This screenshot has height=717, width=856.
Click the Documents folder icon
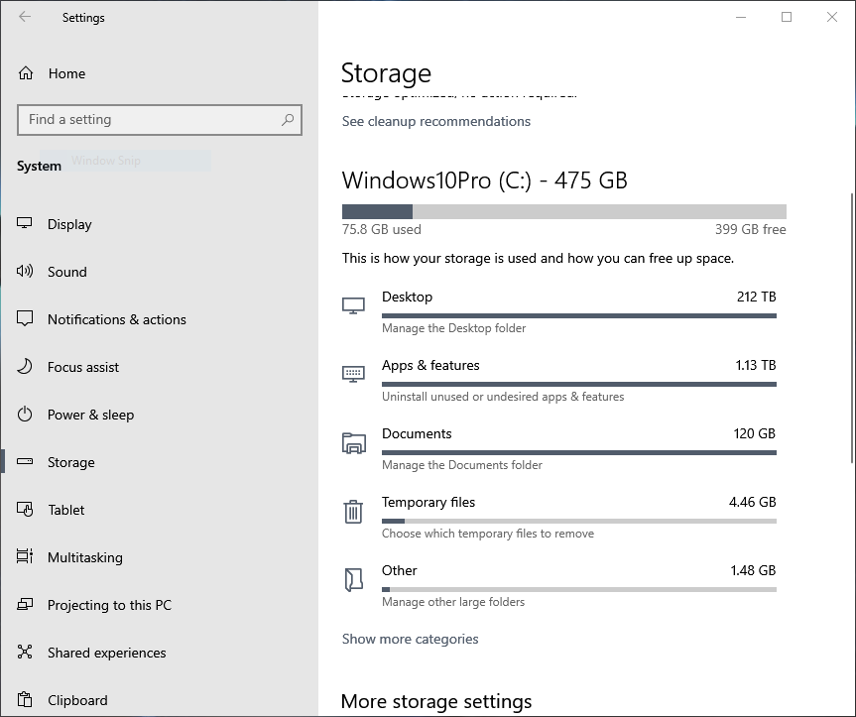click(354, 443)
